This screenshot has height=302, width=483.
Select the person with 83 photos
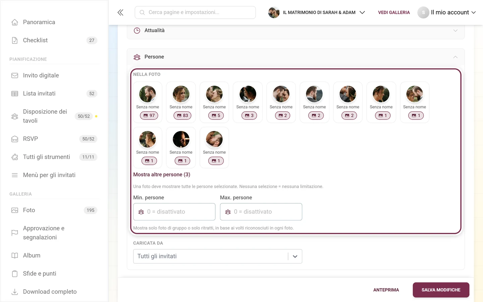click(x=181, y=102)
